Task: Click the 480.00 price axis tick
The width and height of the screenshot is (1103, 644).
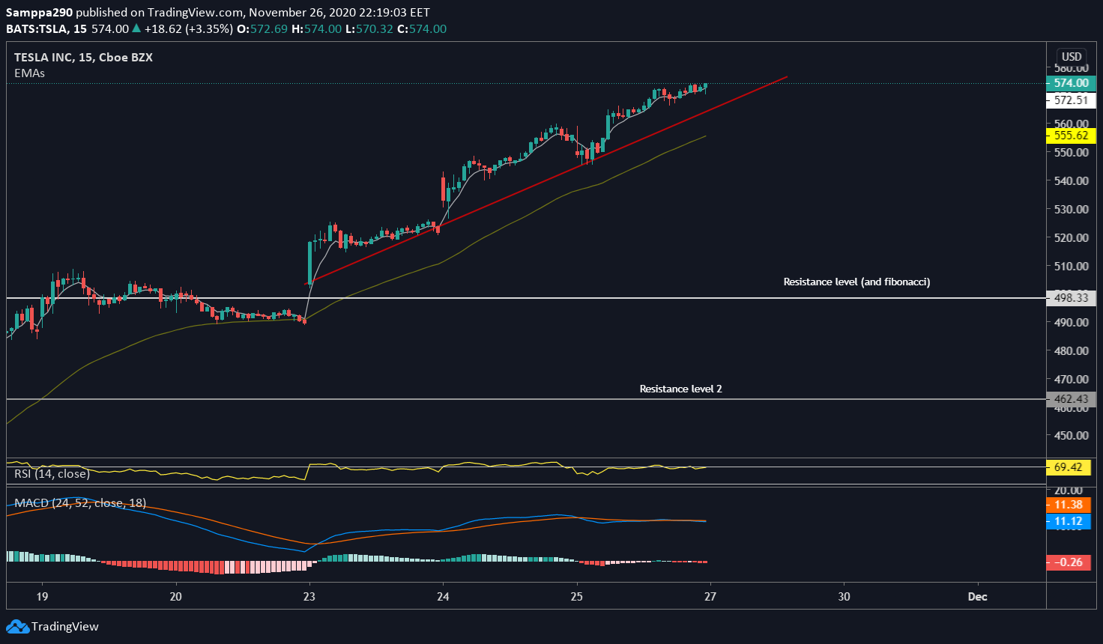Action: (x=1071, y=350)
